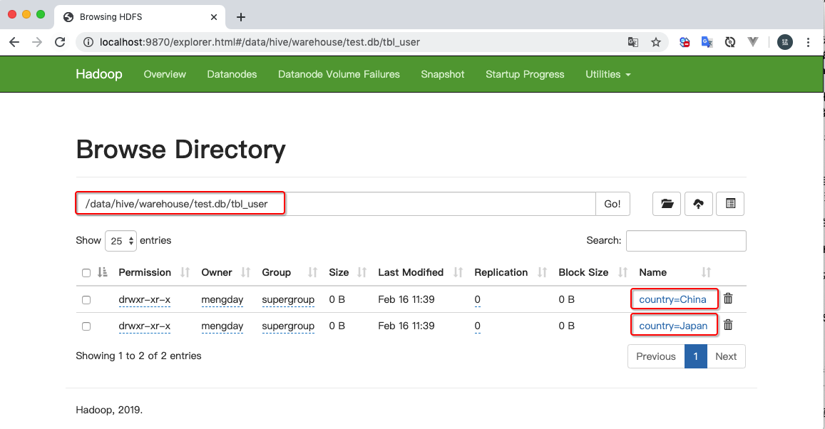This screenshot has height=429, width=825.
Task: Click the create directory folder icon
Action: [667, 204]
